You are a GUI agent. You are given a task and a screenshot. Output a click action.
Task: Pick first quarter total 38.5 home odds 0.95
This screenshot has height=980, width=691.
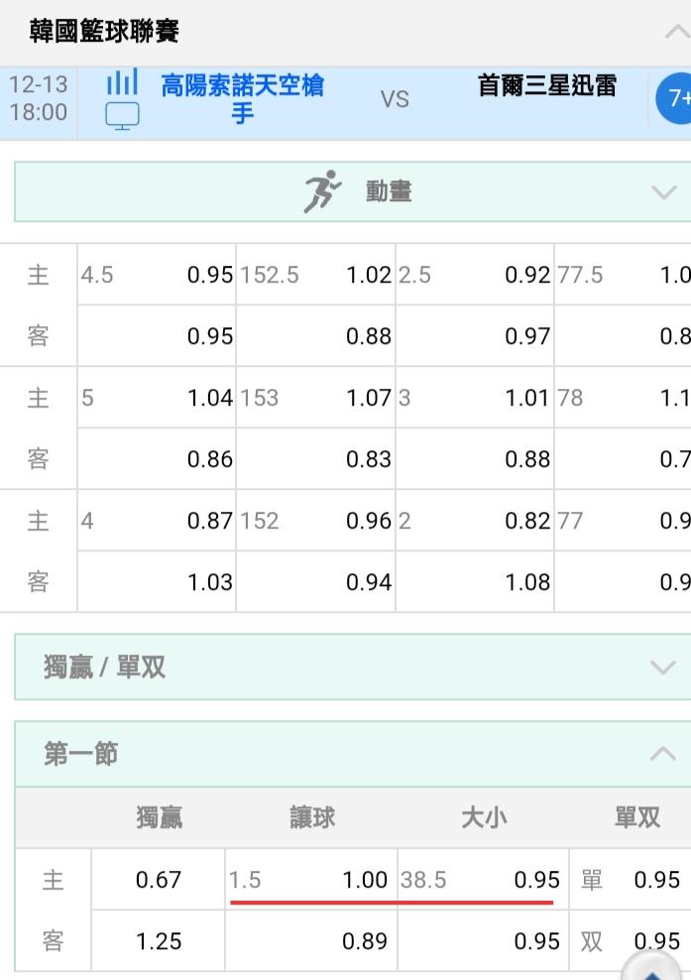[483, 880]
